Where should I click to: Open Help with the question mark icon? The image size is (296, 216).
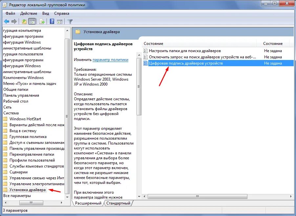[52, 21]
